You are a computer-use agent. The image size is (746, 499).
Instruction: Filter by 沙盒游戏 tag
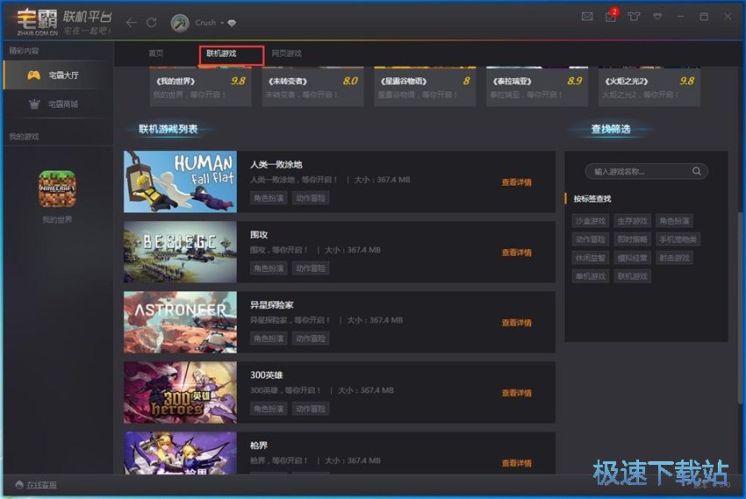(591, 221)
